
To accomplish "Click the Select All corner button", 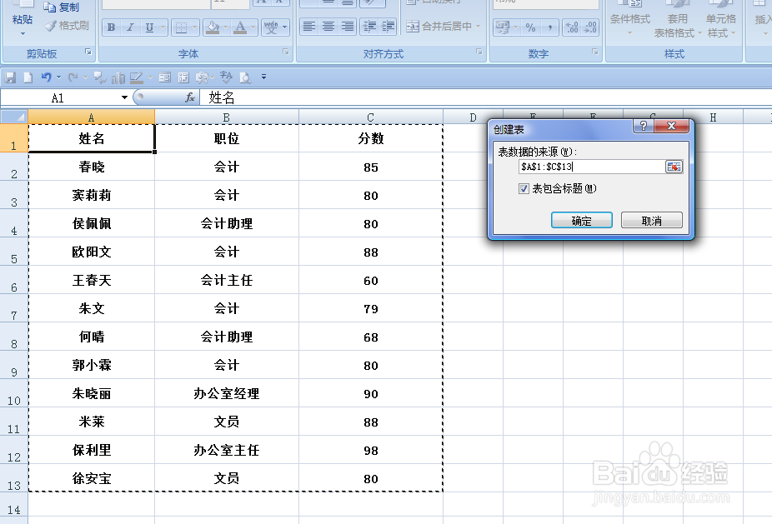I will (14, 117).
